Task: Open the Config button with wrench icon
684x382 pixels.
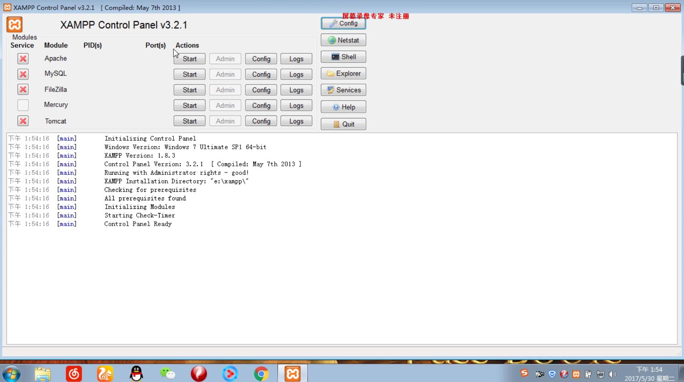Action: [x=343, y=23]
